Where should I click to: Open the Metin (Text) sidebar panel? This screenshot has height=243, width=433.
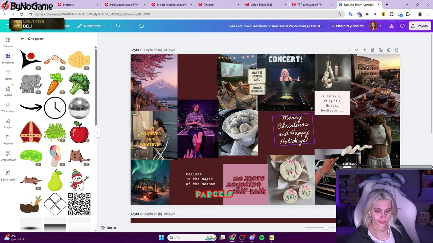[x=8, y=75]
